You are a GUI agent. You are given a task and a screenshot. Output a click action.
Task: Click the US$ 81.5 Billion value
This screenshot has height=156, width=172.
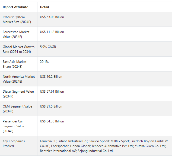click(x=51, y=106)
